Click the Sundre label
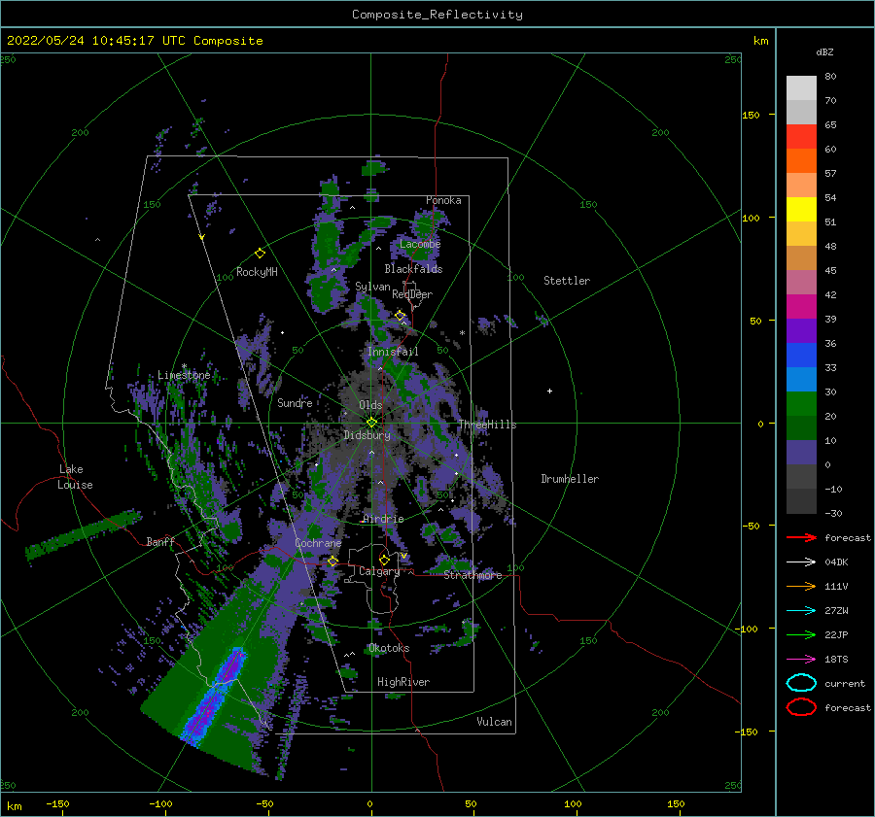This screenshot has width=875, height=817. (295, 402)
